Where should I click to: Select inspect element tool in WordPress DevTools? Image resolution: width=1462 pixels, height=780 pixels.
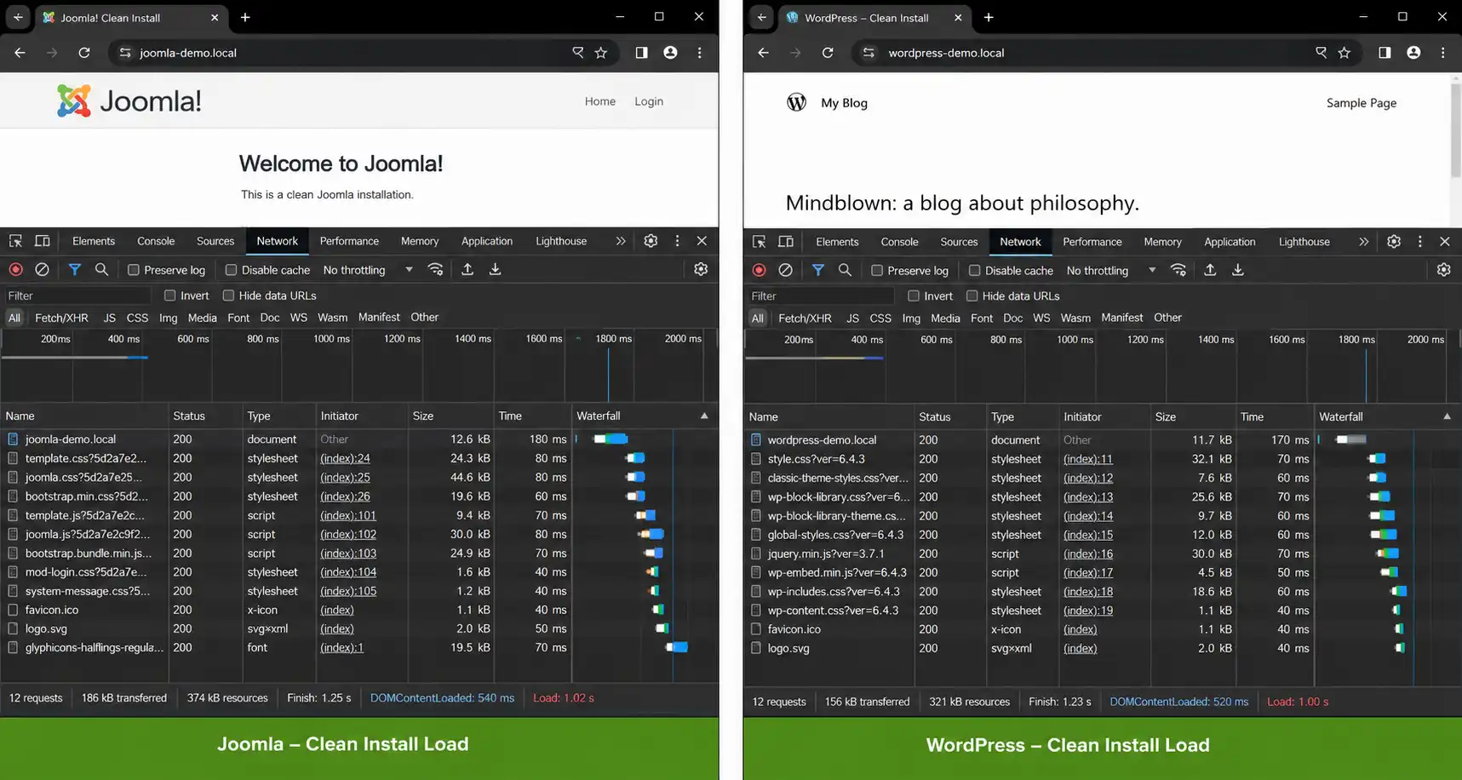tap(759, 242)
